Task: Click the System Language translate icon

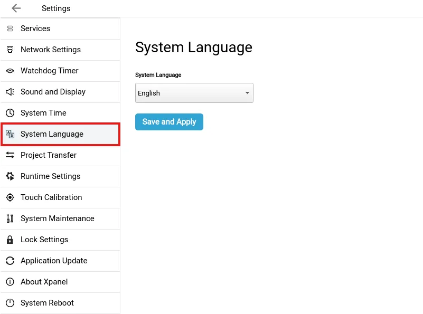Action: (x=10, y=134)
